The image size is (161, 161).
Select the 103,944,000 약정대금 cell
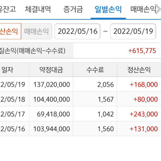pos(52,129)
